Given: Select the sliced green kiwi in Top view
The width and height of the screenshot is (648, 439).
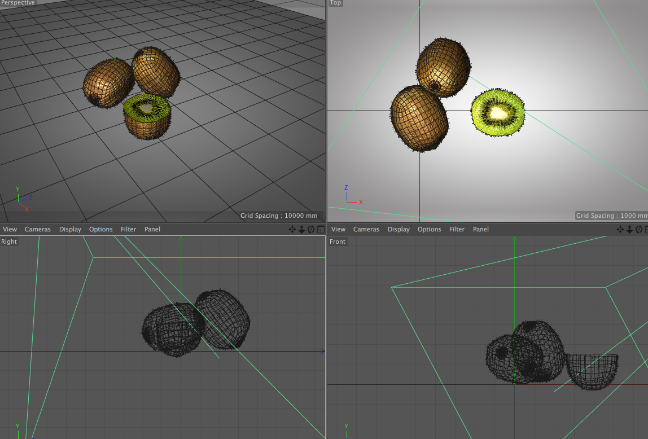Looking at the screenshot, I should [x=498, y=112].
